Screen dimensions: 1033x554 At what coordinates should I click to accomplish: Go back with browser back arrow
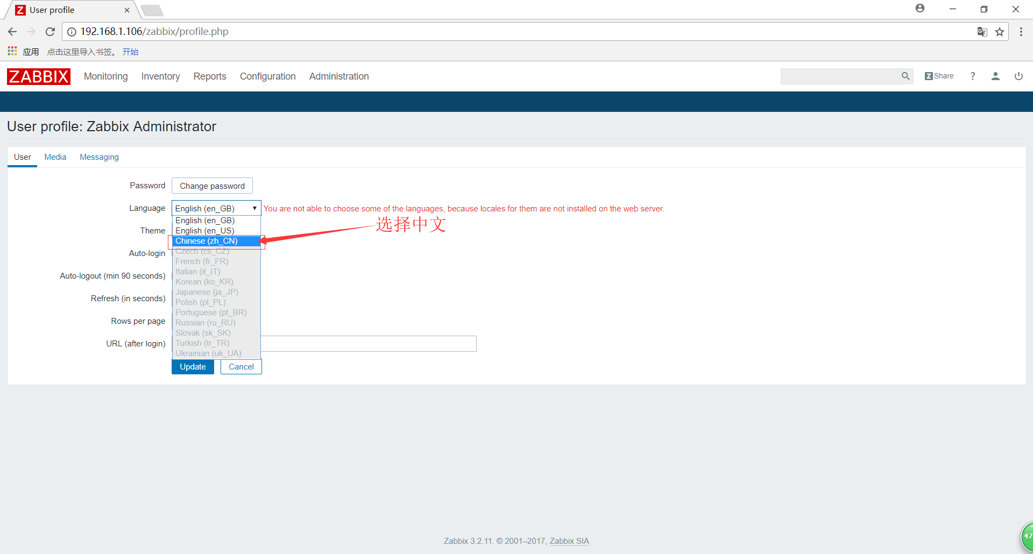12,32
